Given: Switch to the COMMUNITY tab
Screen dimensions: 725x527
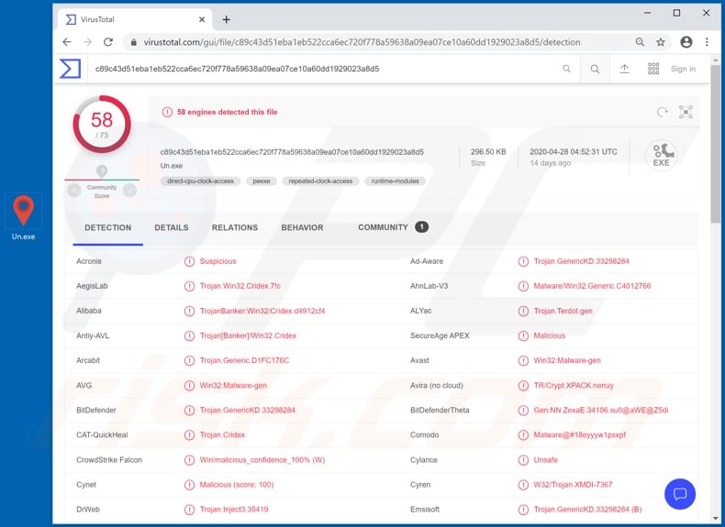Looking at the screenshot, I should click(393, 227).
